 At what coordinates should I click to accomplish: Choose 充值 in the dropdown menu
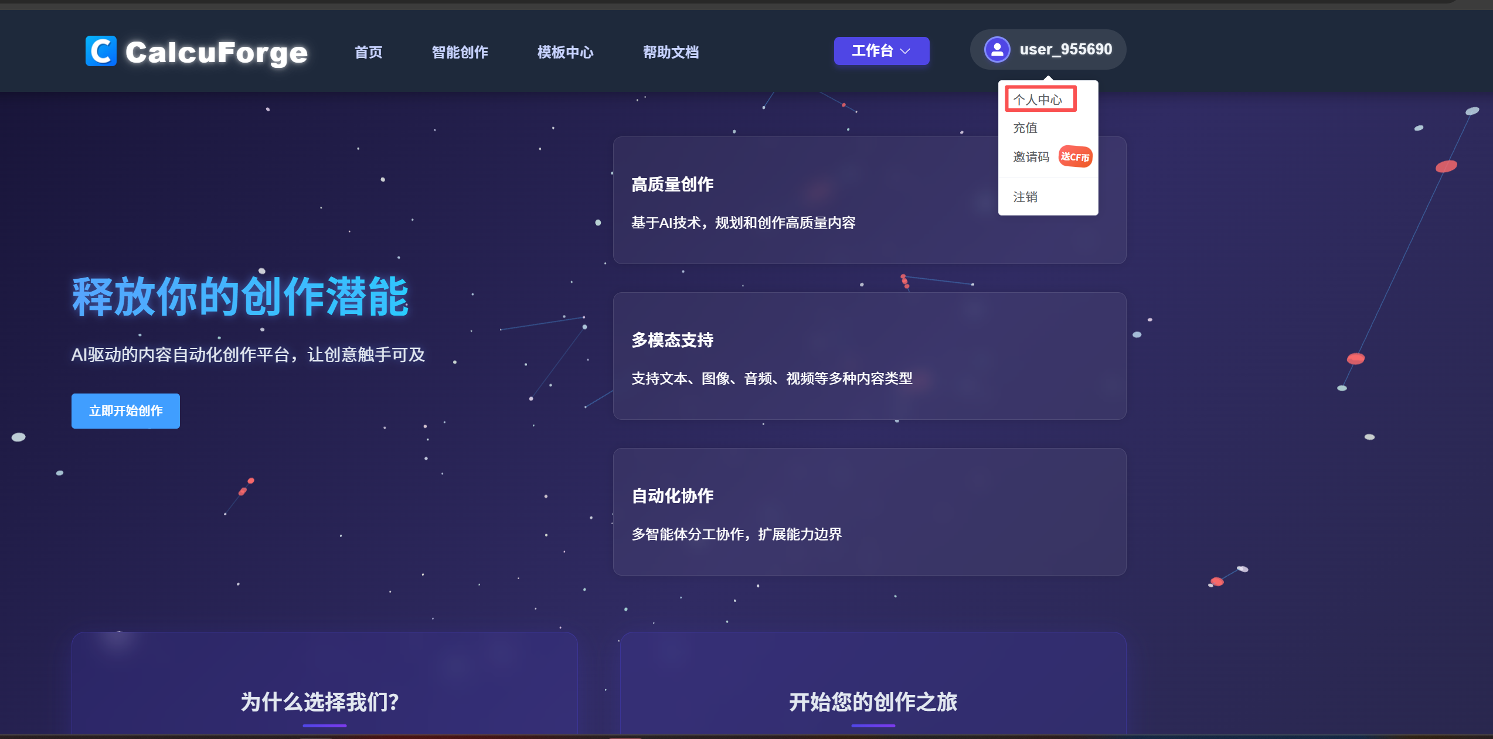click(x=1025, y=128)
